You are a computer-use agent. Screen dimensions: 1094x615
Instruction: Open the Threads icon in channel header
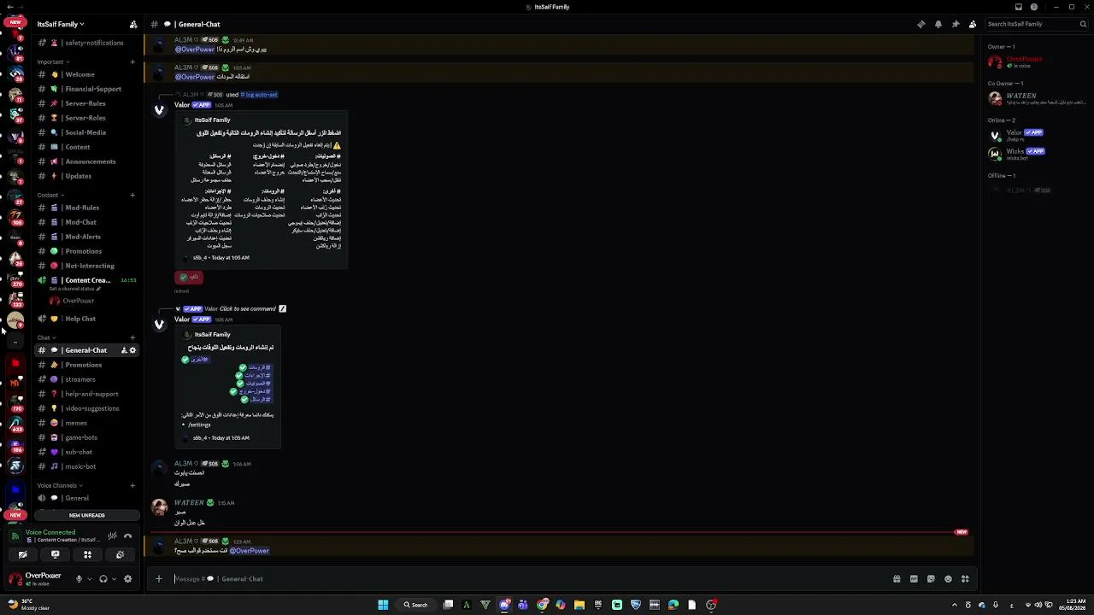pyautogui.click(x=920, y=24)
